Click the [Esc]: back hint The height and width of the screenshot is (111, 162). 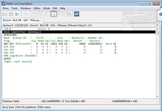pos(8,107)
